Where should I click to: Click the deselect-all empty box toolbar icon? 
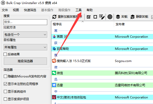[95, 17]
